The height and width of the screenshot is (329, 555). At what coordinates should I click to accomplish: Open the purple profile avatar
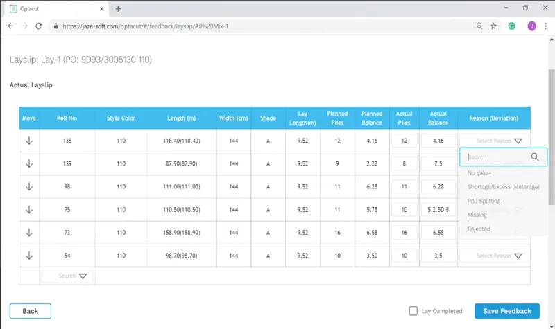point(531,26)
